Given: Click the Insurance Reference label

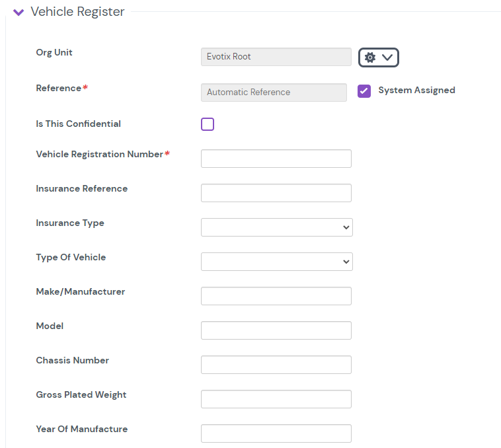Looking at the screenshot, I should (82, 189).
